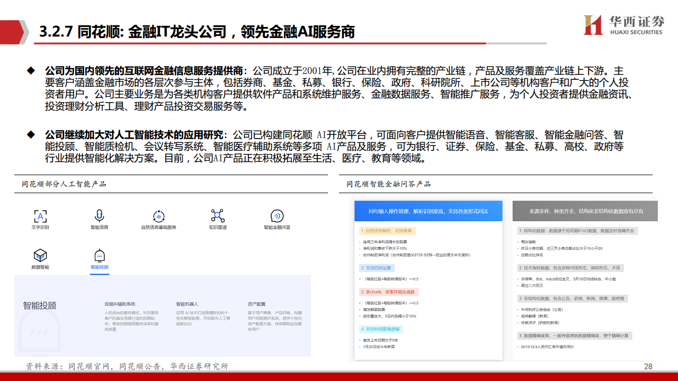The width and height of the screenshot is (678, 381).
Task: Select the gray label 4. 数据精确度高
Action: 574,335
